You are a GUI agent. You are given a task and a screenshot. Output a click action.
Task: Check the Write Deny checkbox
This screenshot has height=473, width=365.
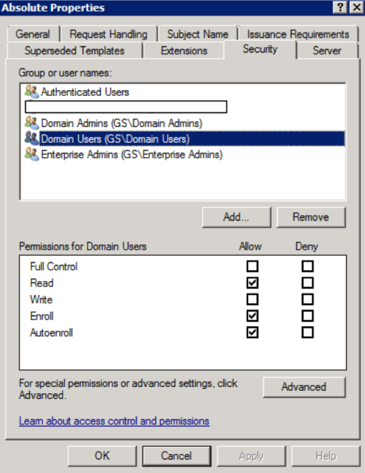pos(308,300)
